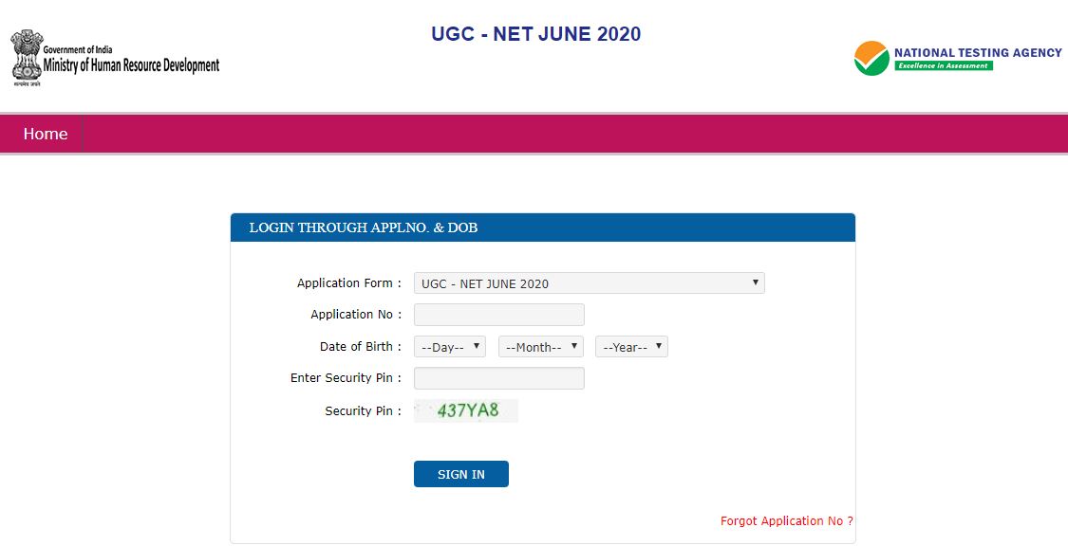Image resolution: width=1068 pixels, height=546 pixels.
Task: Click the Application No input field
Action: [x=498, y=314]
